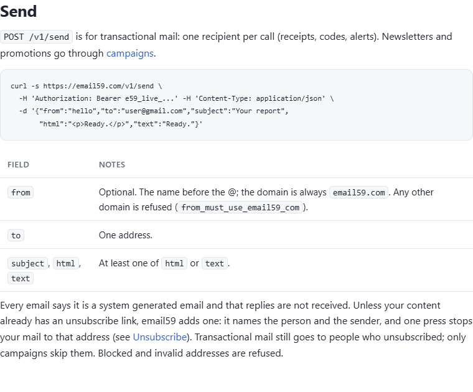Click the text tag in the NOTES column
The height and width of the screenshot is (392, 473).
pyautogui.click(x=215, y=264)
